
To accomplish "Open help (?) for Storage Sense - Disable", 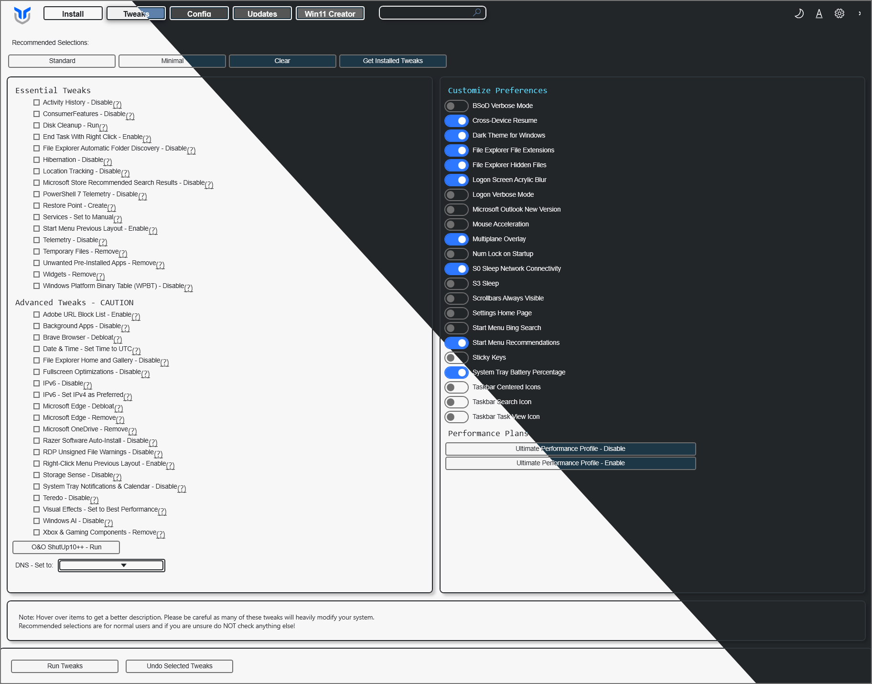I will pos(118,477).
